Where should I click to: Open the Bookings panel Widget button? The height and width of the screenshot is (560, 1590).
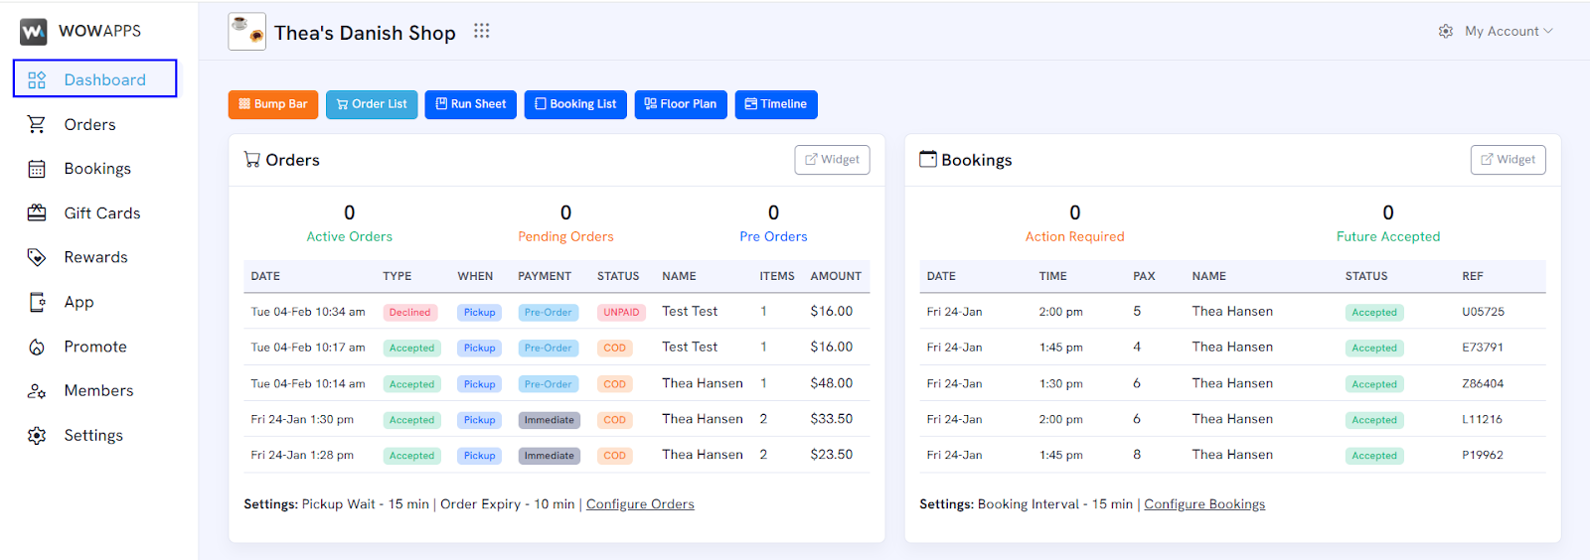tap(1509, 160)
